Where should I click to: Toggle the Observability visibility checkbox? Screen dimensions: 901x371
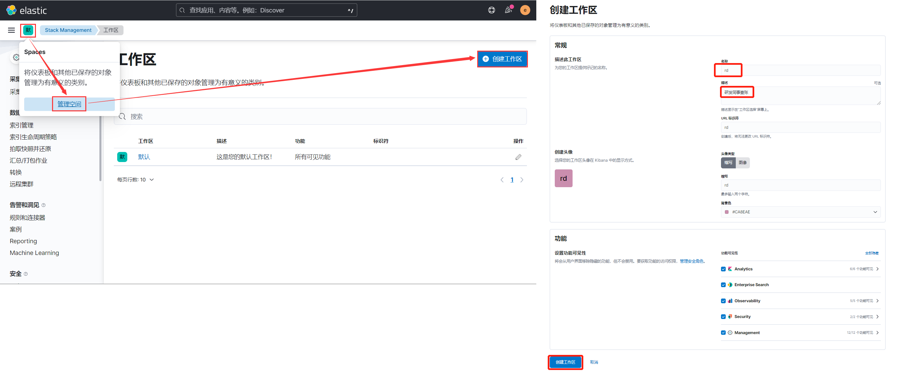point(723,301)
